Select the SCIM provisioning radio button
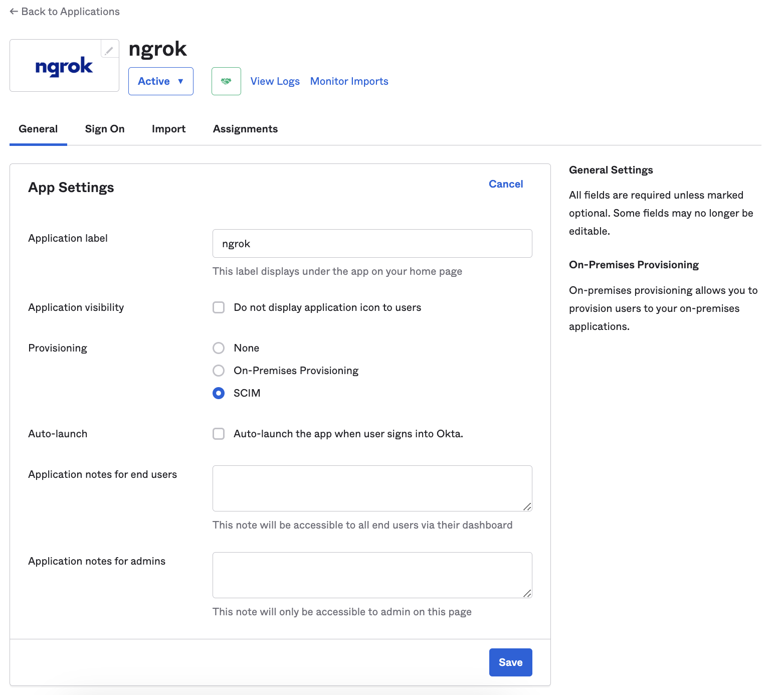The height and width of the screenshot is (695, 775). click(x=219, y=393)
